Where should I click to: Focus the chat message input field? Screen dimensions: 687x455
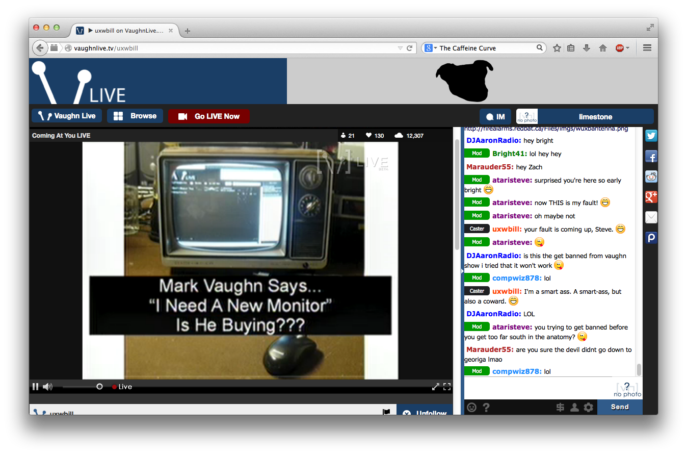point(538,388)
